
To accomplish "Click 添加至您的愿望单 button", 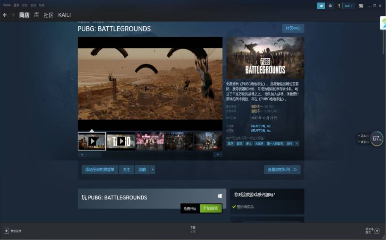I will pyautogui.click(x=100, y=170).
